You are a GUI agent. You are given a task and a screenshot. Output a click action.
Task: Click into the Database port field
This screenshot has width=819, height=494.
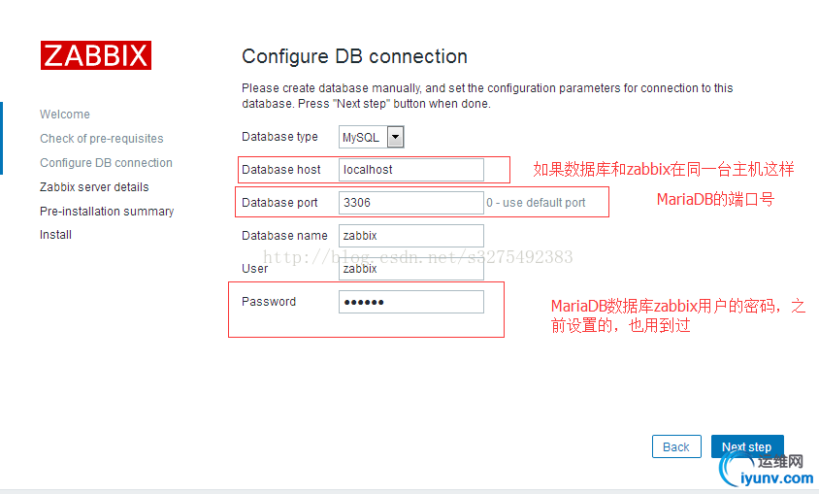pos(410,203)
